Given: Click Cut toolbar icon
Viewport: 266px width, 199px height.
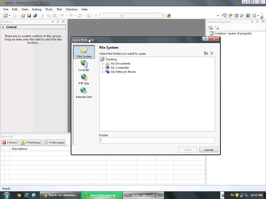Looking at the screenshot, I should tap(42, 16).
